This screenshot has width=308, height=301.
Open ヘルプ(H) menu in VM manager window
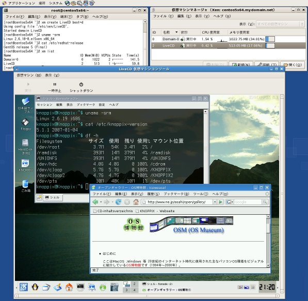[222, 16]
